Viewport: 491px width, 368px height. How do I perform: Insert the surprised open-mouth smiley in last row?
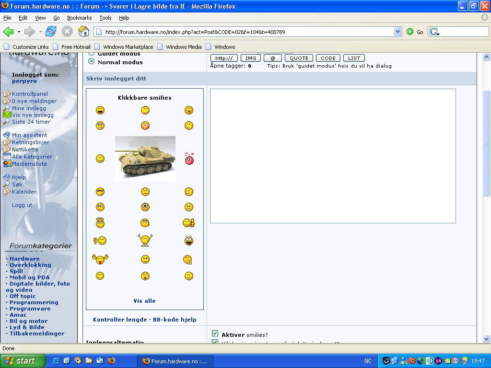coord(145,276)
